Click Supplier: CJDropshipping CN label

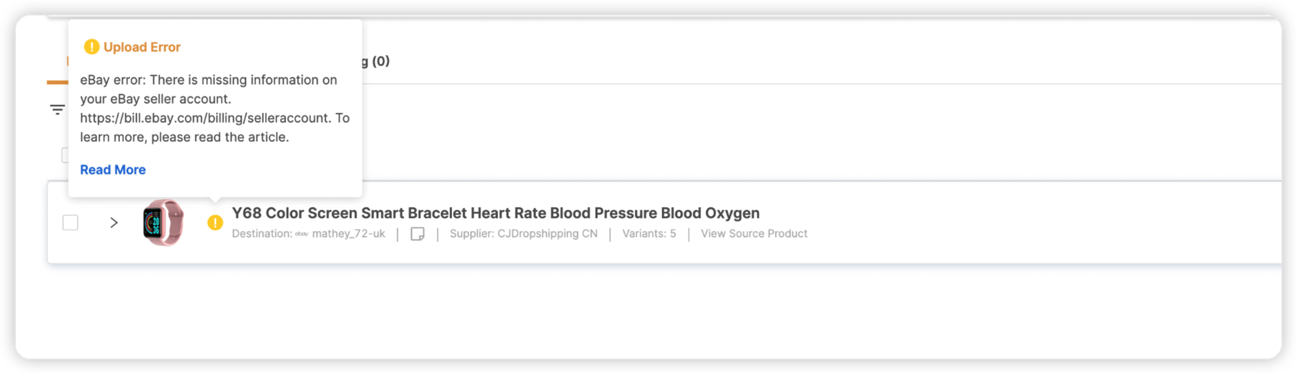523,234
